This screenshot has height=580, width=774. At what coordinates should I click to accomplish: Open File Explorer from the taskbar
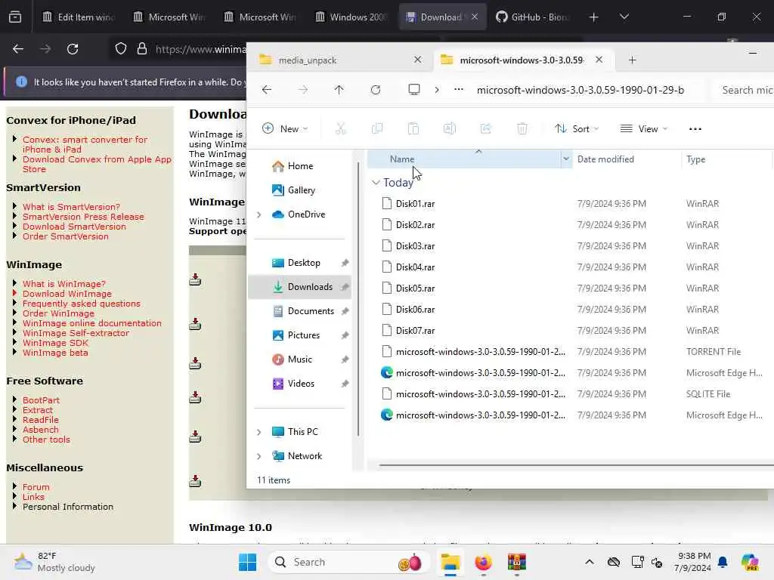click(x=450, y=562)
